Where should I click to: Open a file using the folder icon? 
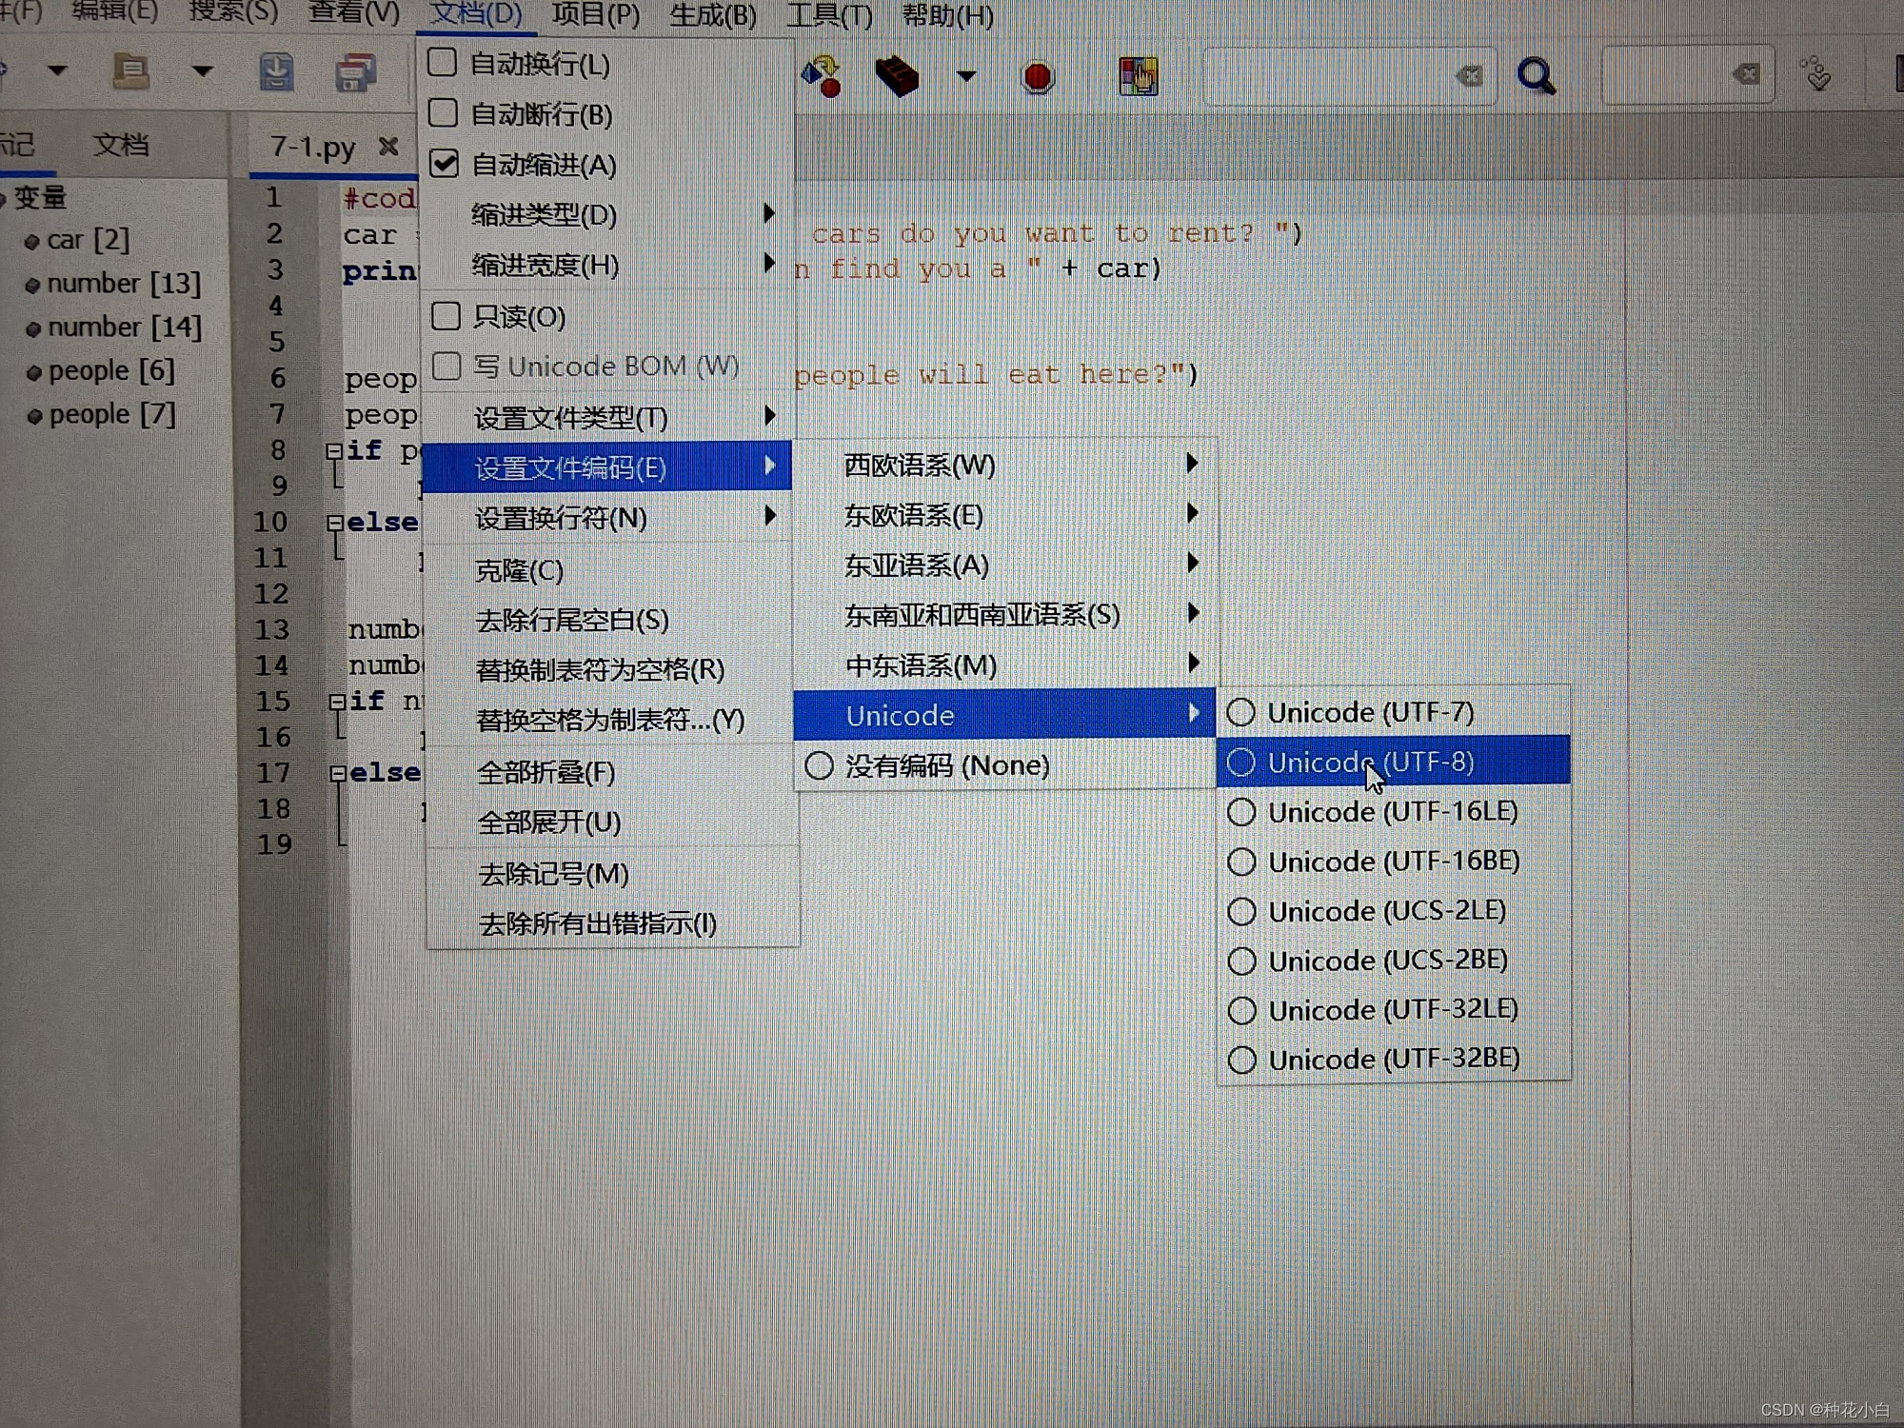(x=131, y=71)
